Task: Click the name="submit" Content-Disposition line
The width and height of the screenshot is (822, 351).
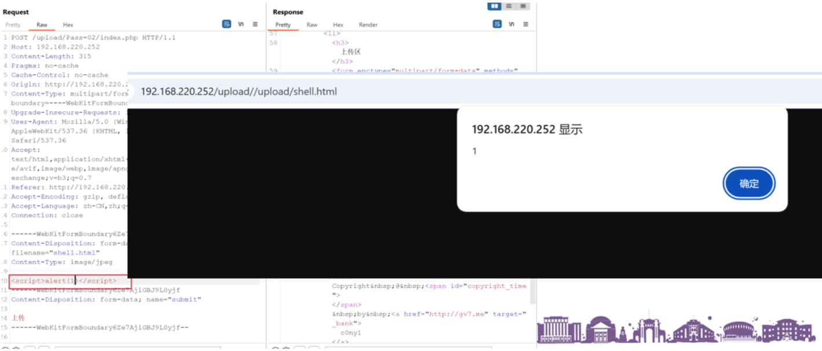Action: click(x=106, y=299)
